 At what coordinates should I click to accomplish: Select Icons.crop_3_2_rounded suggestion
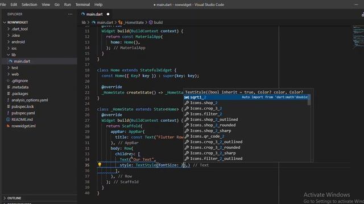pos(246,147)
